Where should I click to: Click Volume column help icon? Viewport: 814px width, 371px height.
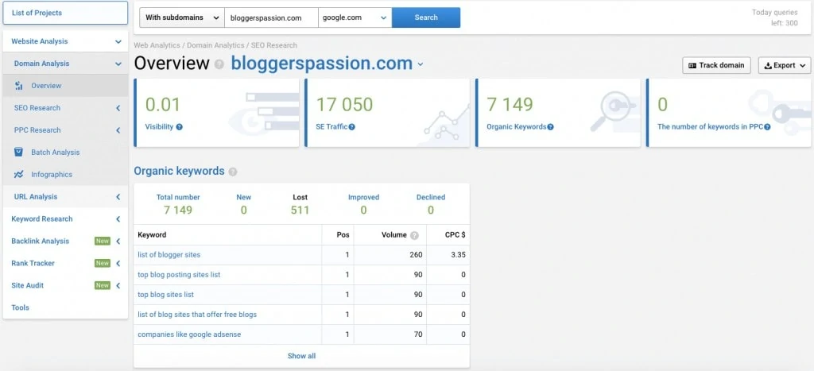click(414, 235)
